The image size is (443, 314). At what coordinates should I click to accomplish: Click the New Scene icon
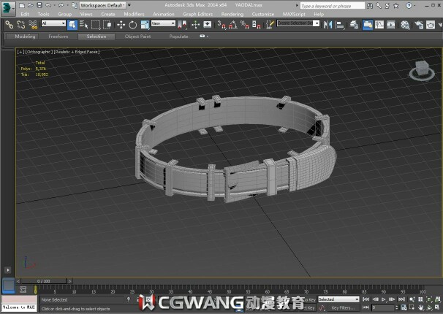coord(22,5)
